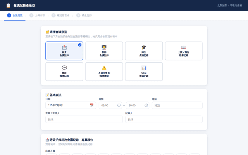
Task: Choose the 會談 輔導記錄 card
Action: coord(64,72)
